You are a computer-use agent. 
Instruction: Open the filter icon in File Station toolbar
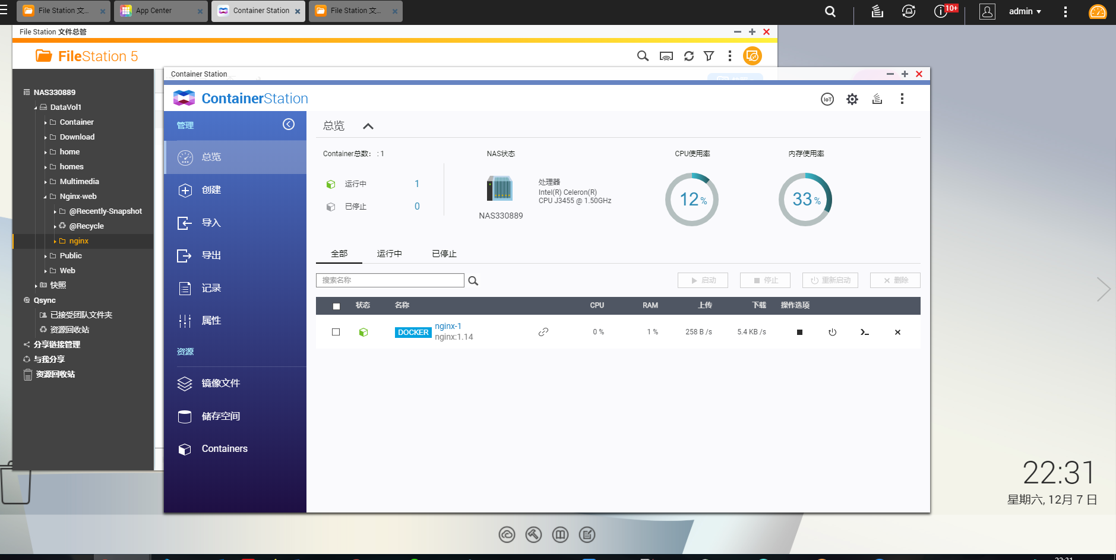[709, 56]
